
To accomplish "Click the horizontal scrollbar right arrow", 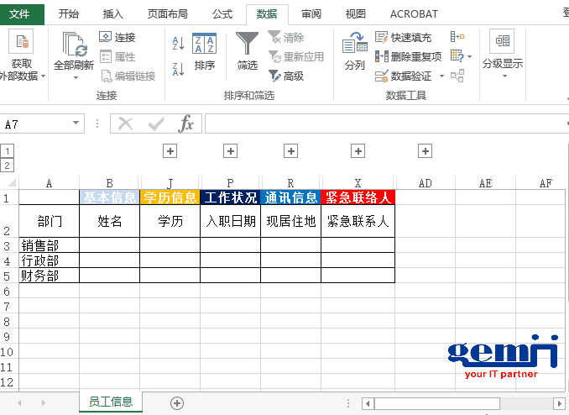I will tap(559, 403).
